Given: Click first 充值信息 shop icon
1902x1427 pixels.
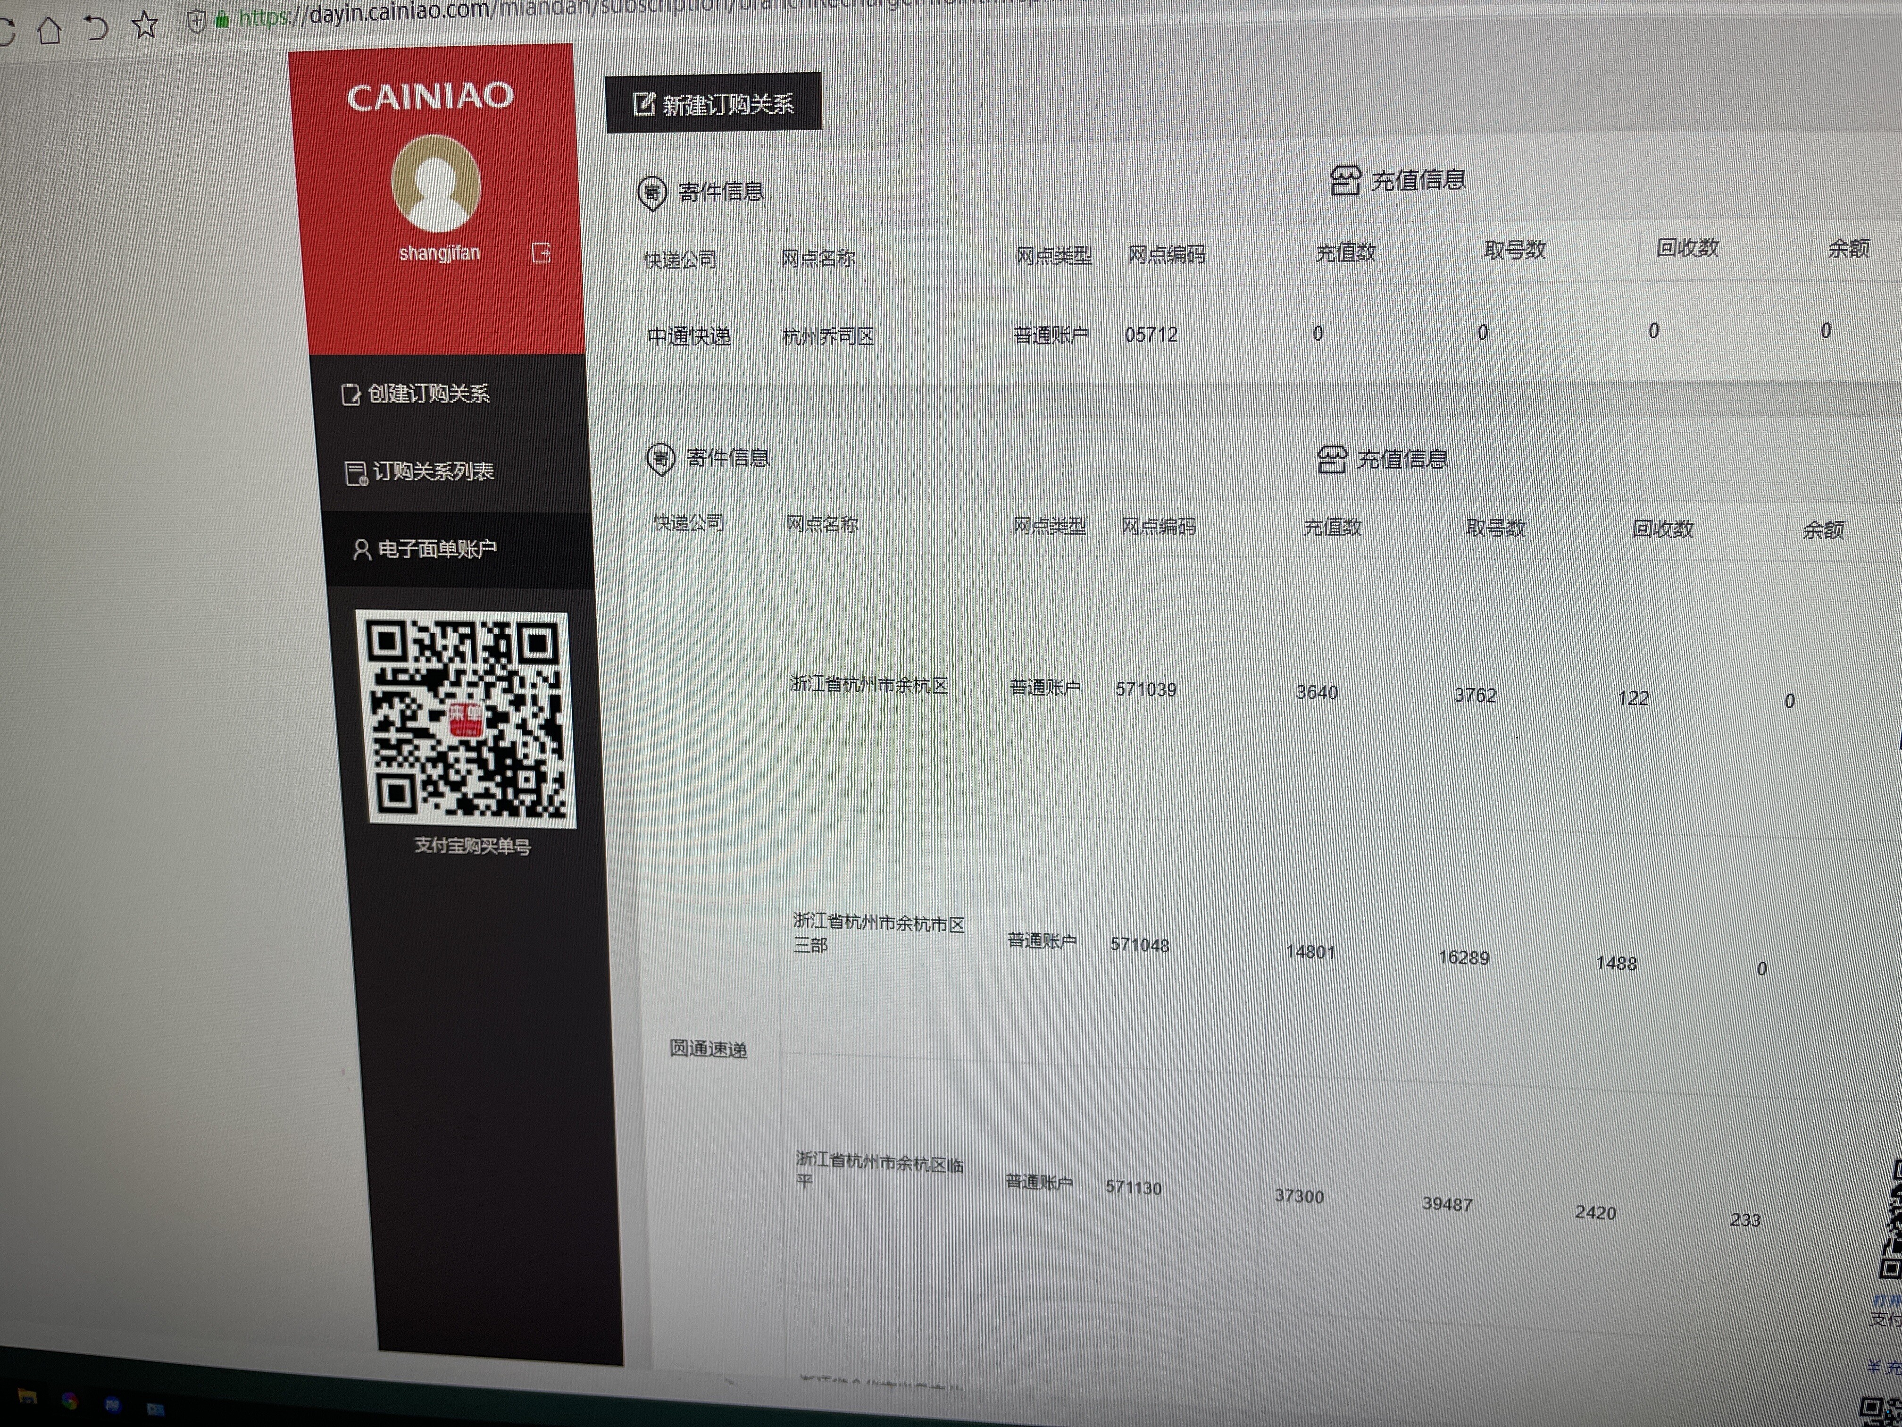Looking at the screenshot, I should point(1345,181).
